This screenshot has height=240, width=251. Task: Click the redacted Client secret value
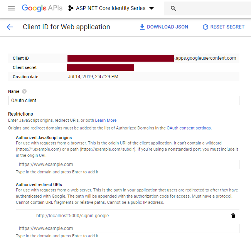[x=101, y=67]
